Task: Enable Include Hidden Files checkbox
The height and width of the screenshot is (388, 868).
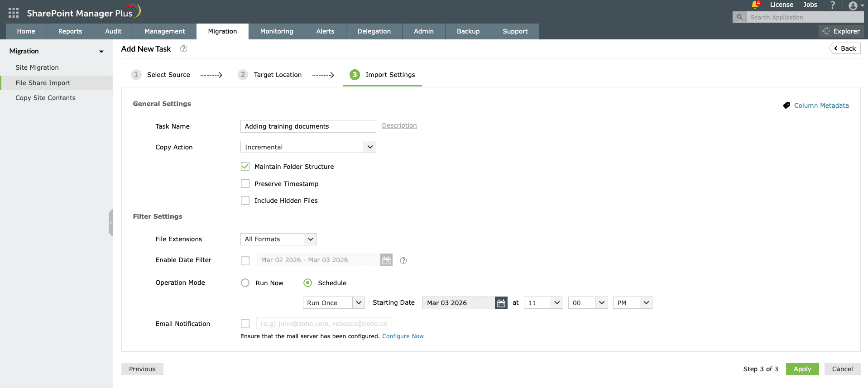Action: (245, 201)
